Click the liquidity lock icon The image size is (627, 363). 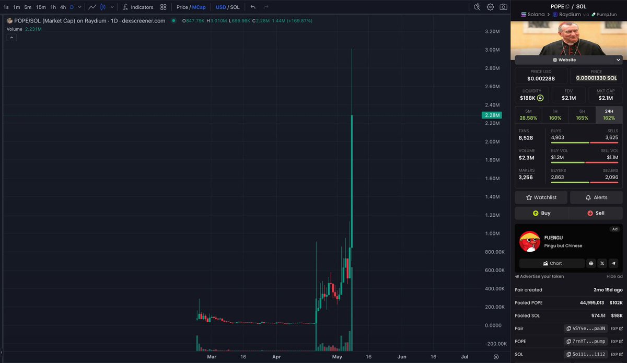540,98
